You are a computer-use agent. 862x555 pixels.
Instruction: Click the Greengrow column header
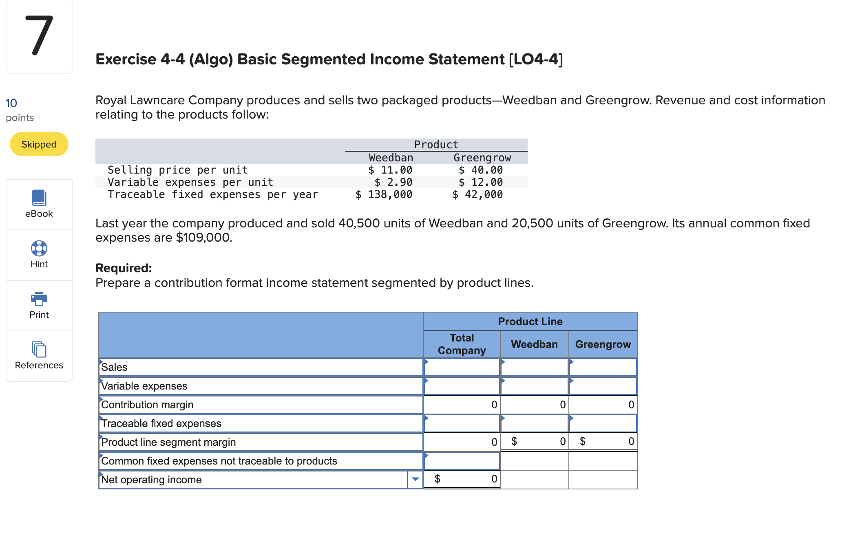pyautogui.click(x=603, y=344)
